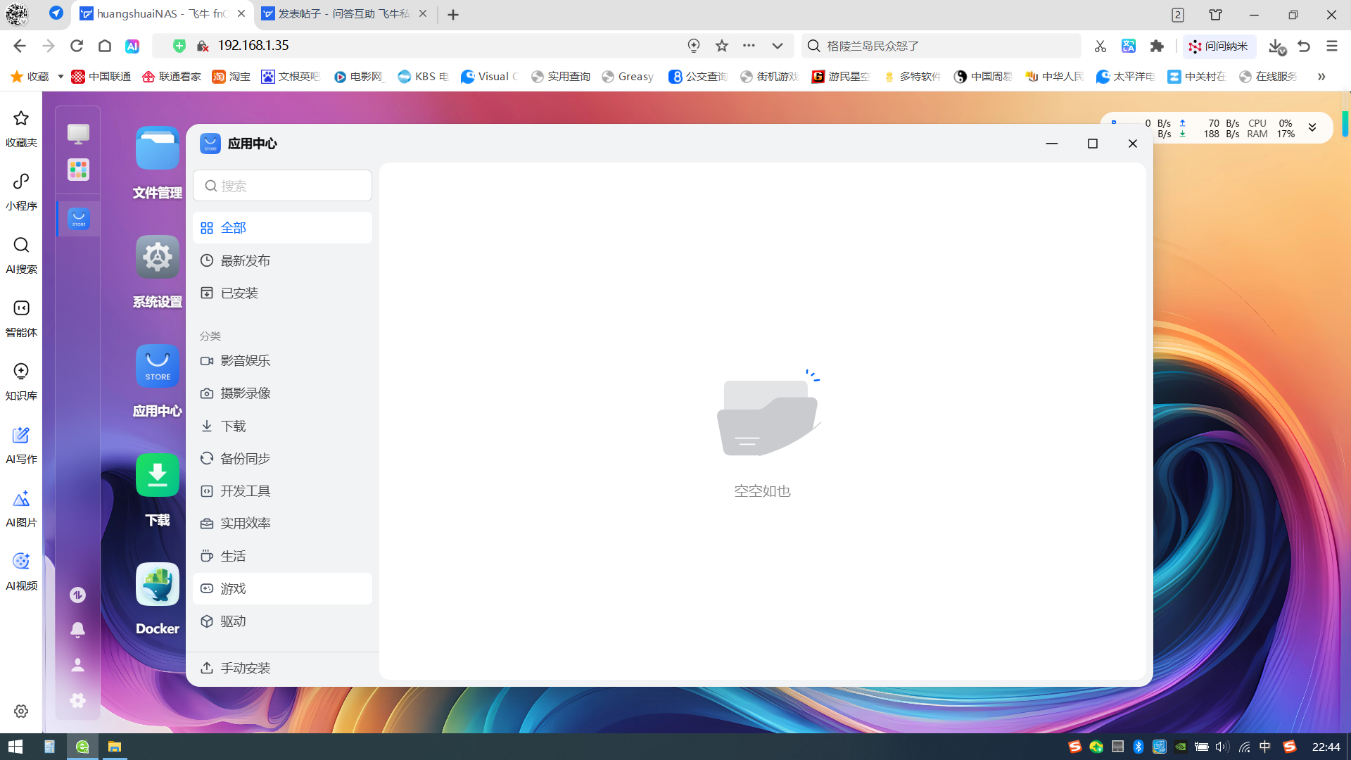Click the colorful app grid dock icon
The image size is (1351, 760).
tap(78, 170)
